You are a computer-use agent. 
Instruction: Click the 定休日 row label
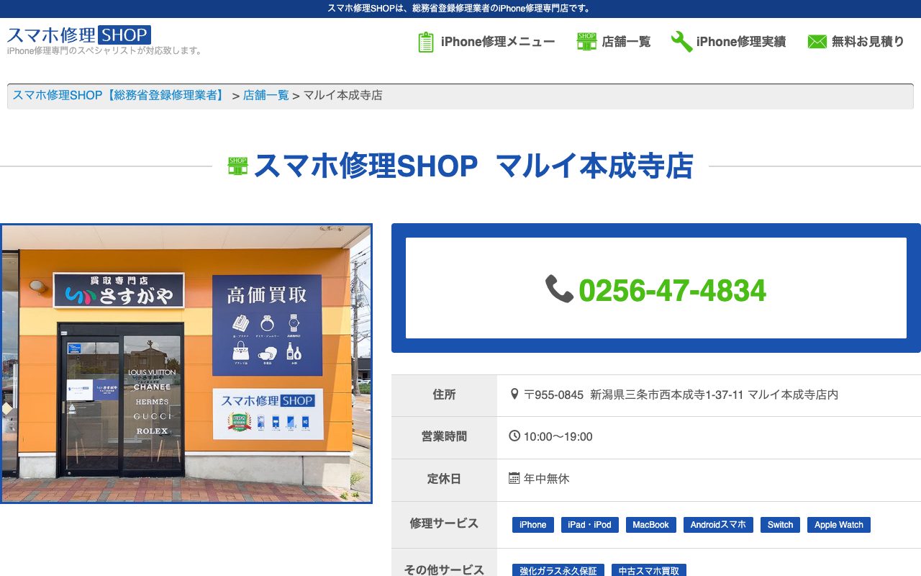(x=444, y=479)
